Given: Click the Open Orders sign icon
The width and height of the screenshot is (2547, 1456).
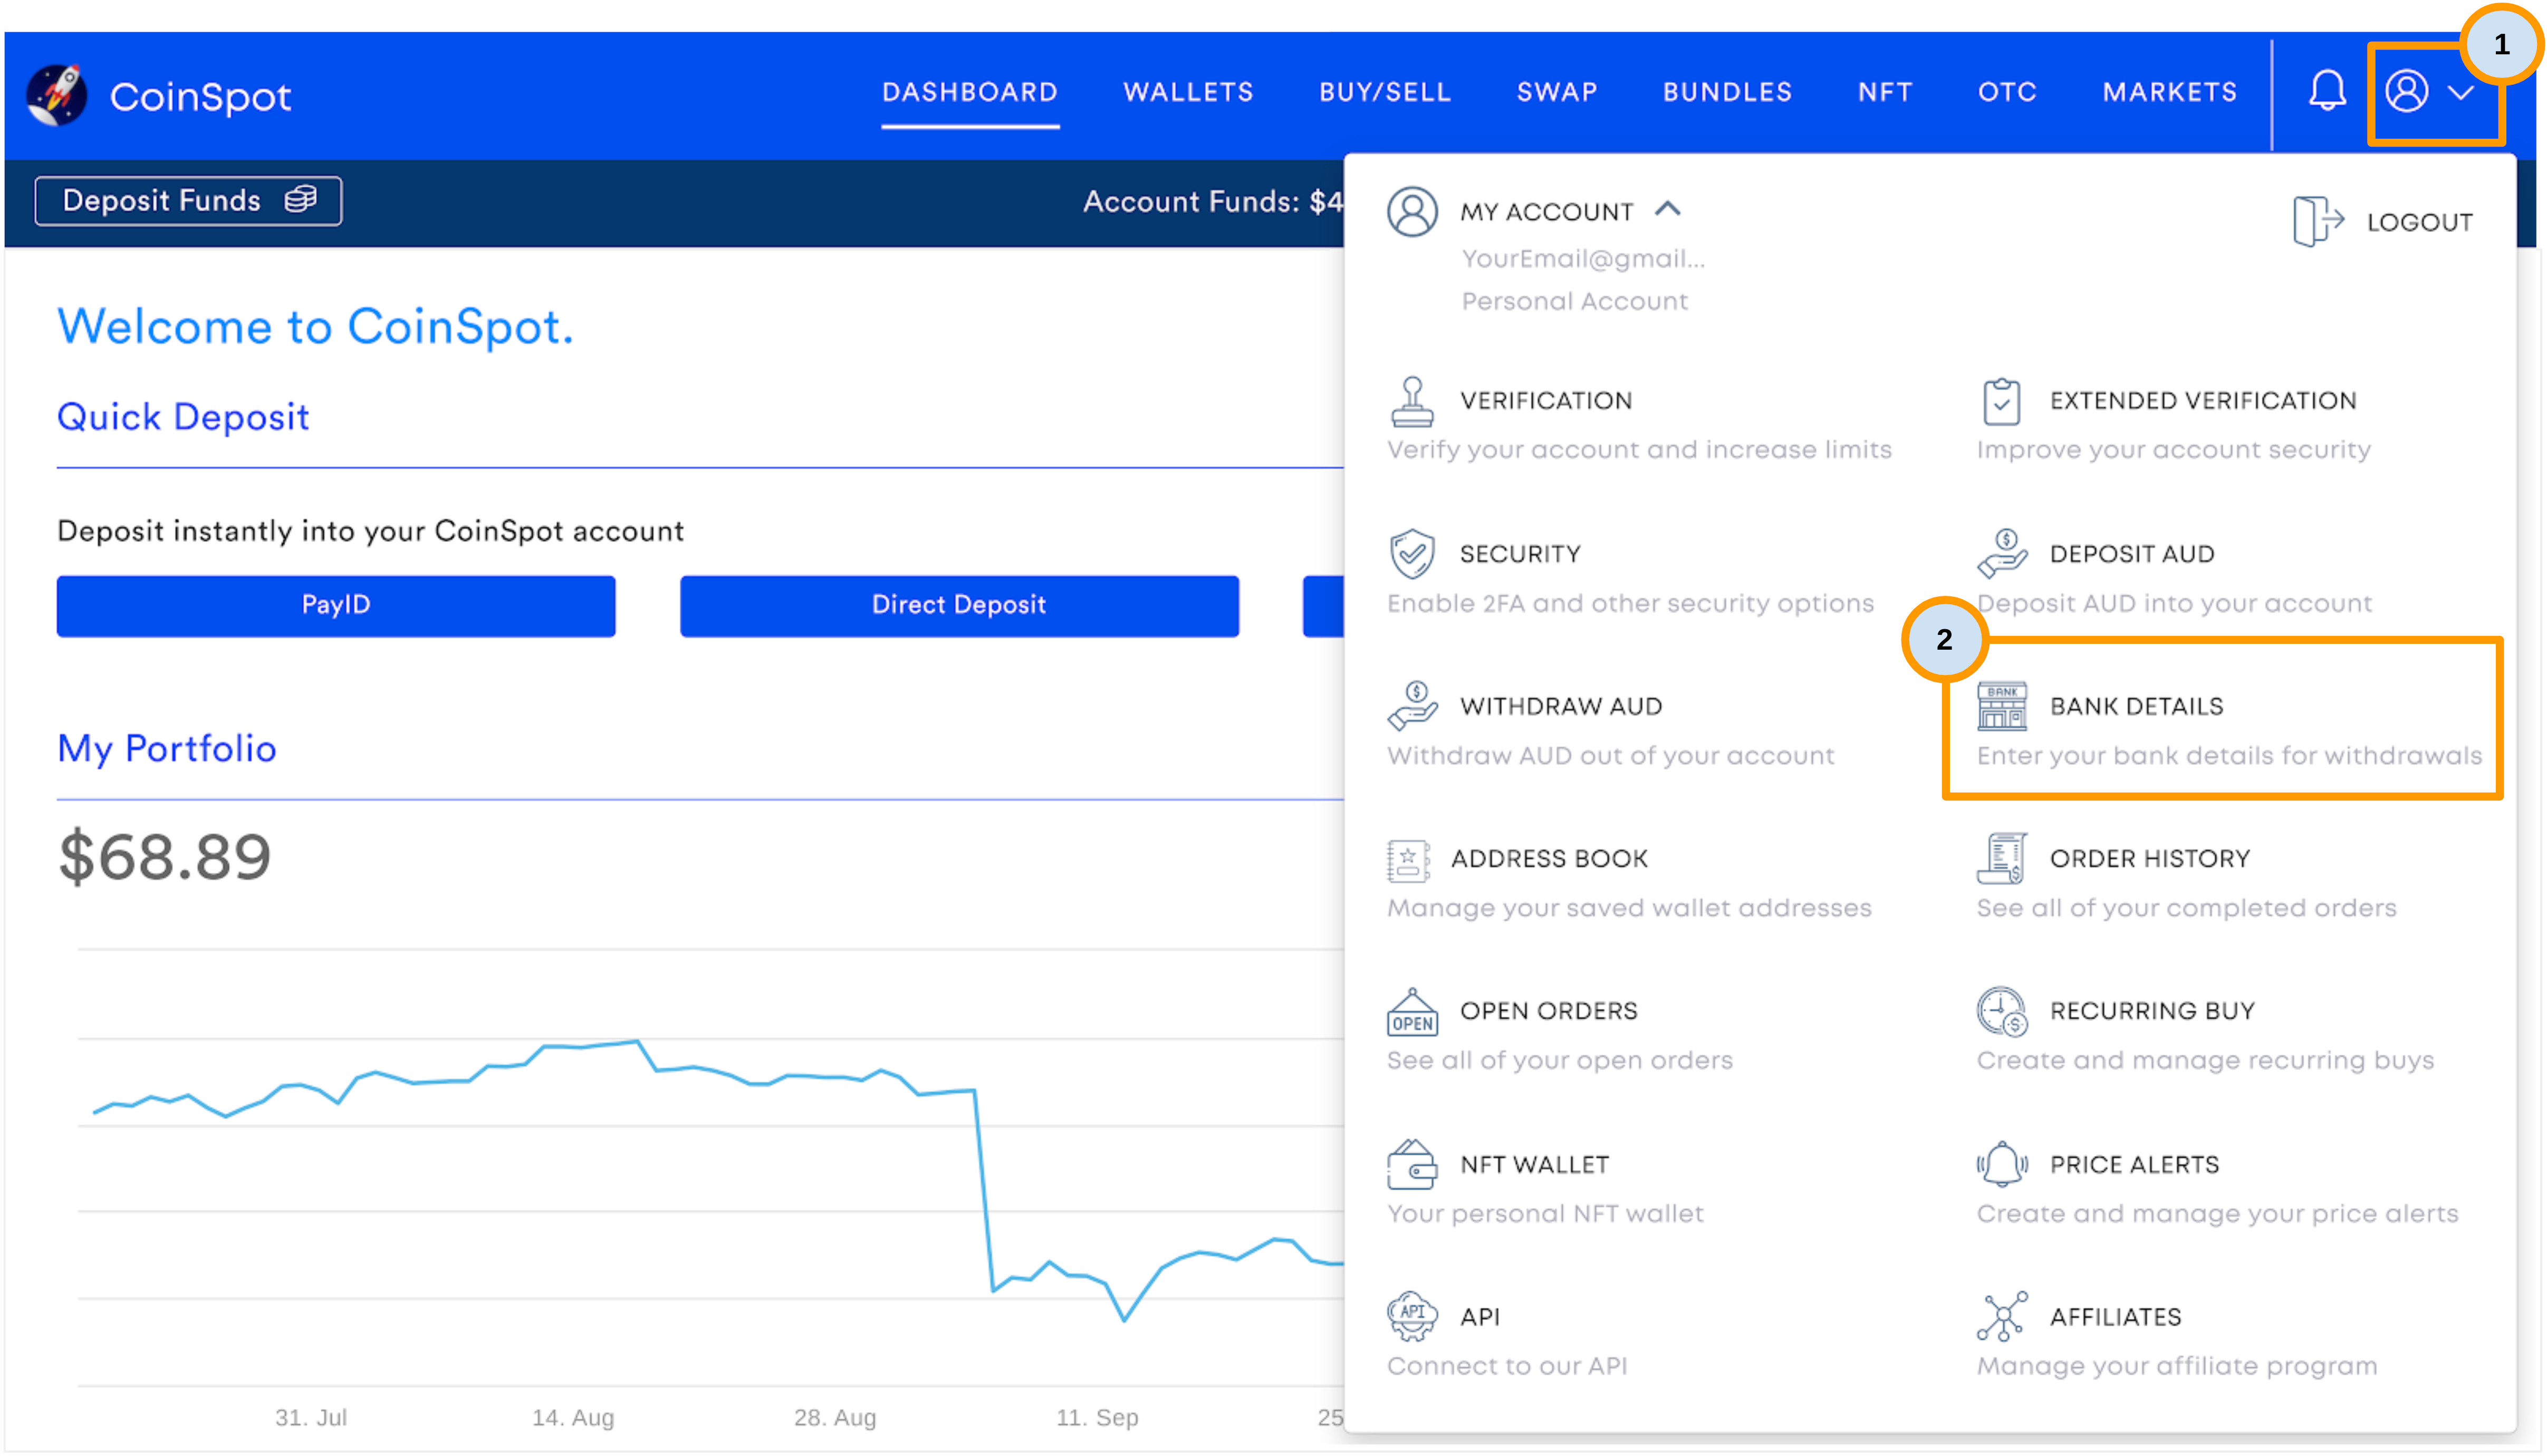Looking at the screenshot, I should pos(1411,1012).
